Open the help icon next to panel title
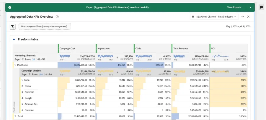 coord(57,17)
